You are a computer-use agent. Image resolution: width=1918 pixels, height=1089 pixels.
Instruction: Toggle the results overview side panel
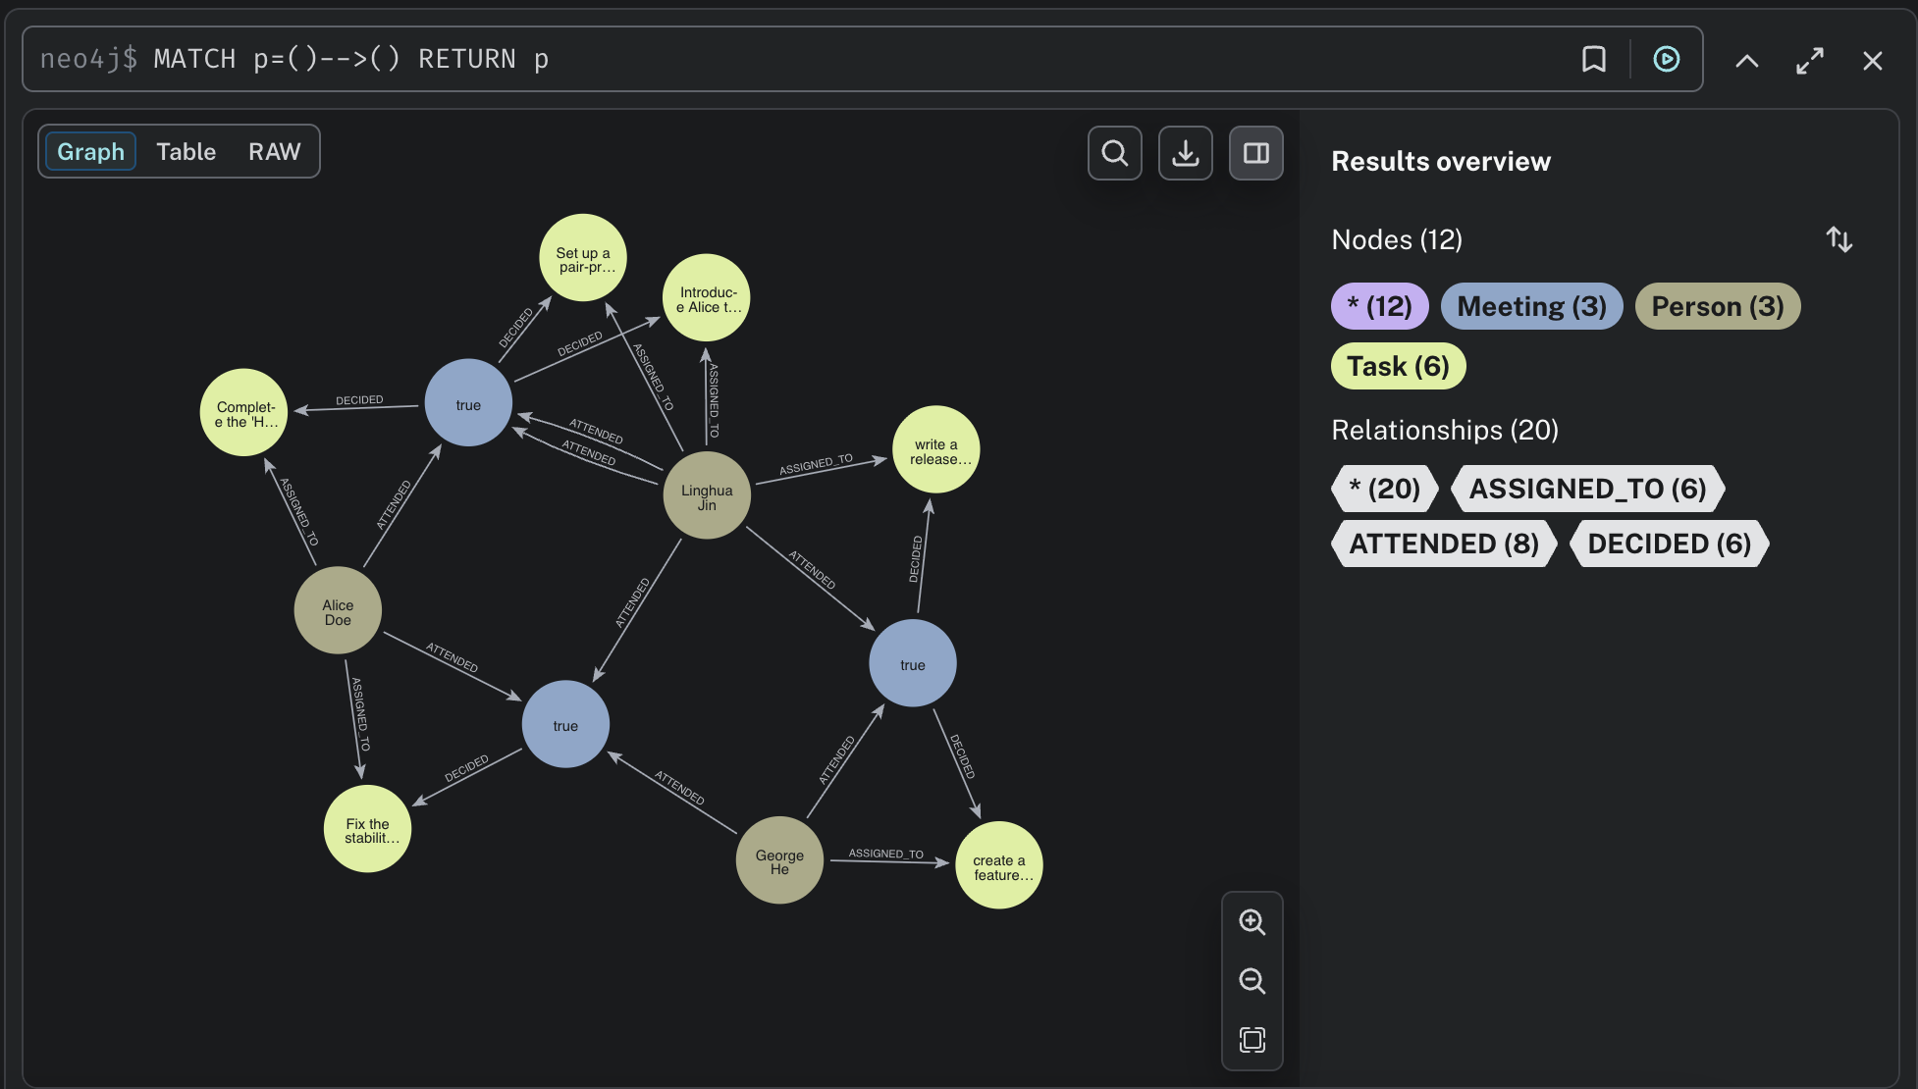click(1255, 153)
